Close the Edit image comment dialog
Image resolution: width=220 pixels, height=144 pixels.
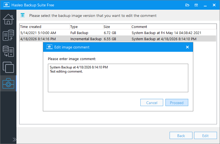point(187,47)
